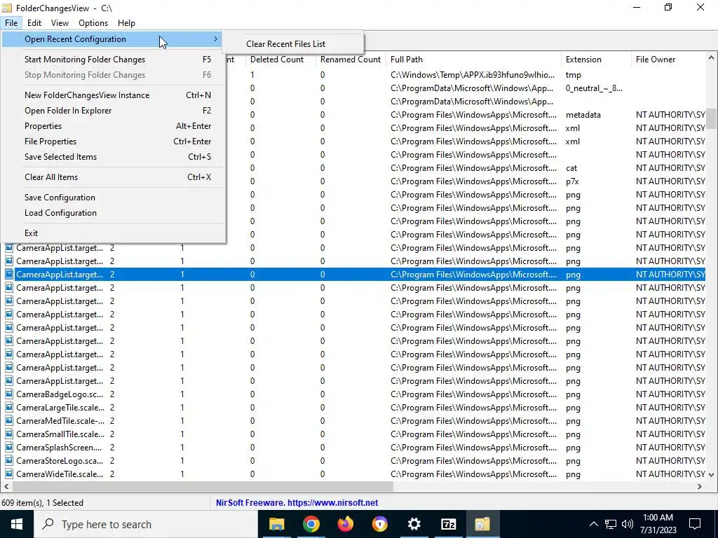
Task: Open the Windows Start menu
Action: (x=17, y=524)
